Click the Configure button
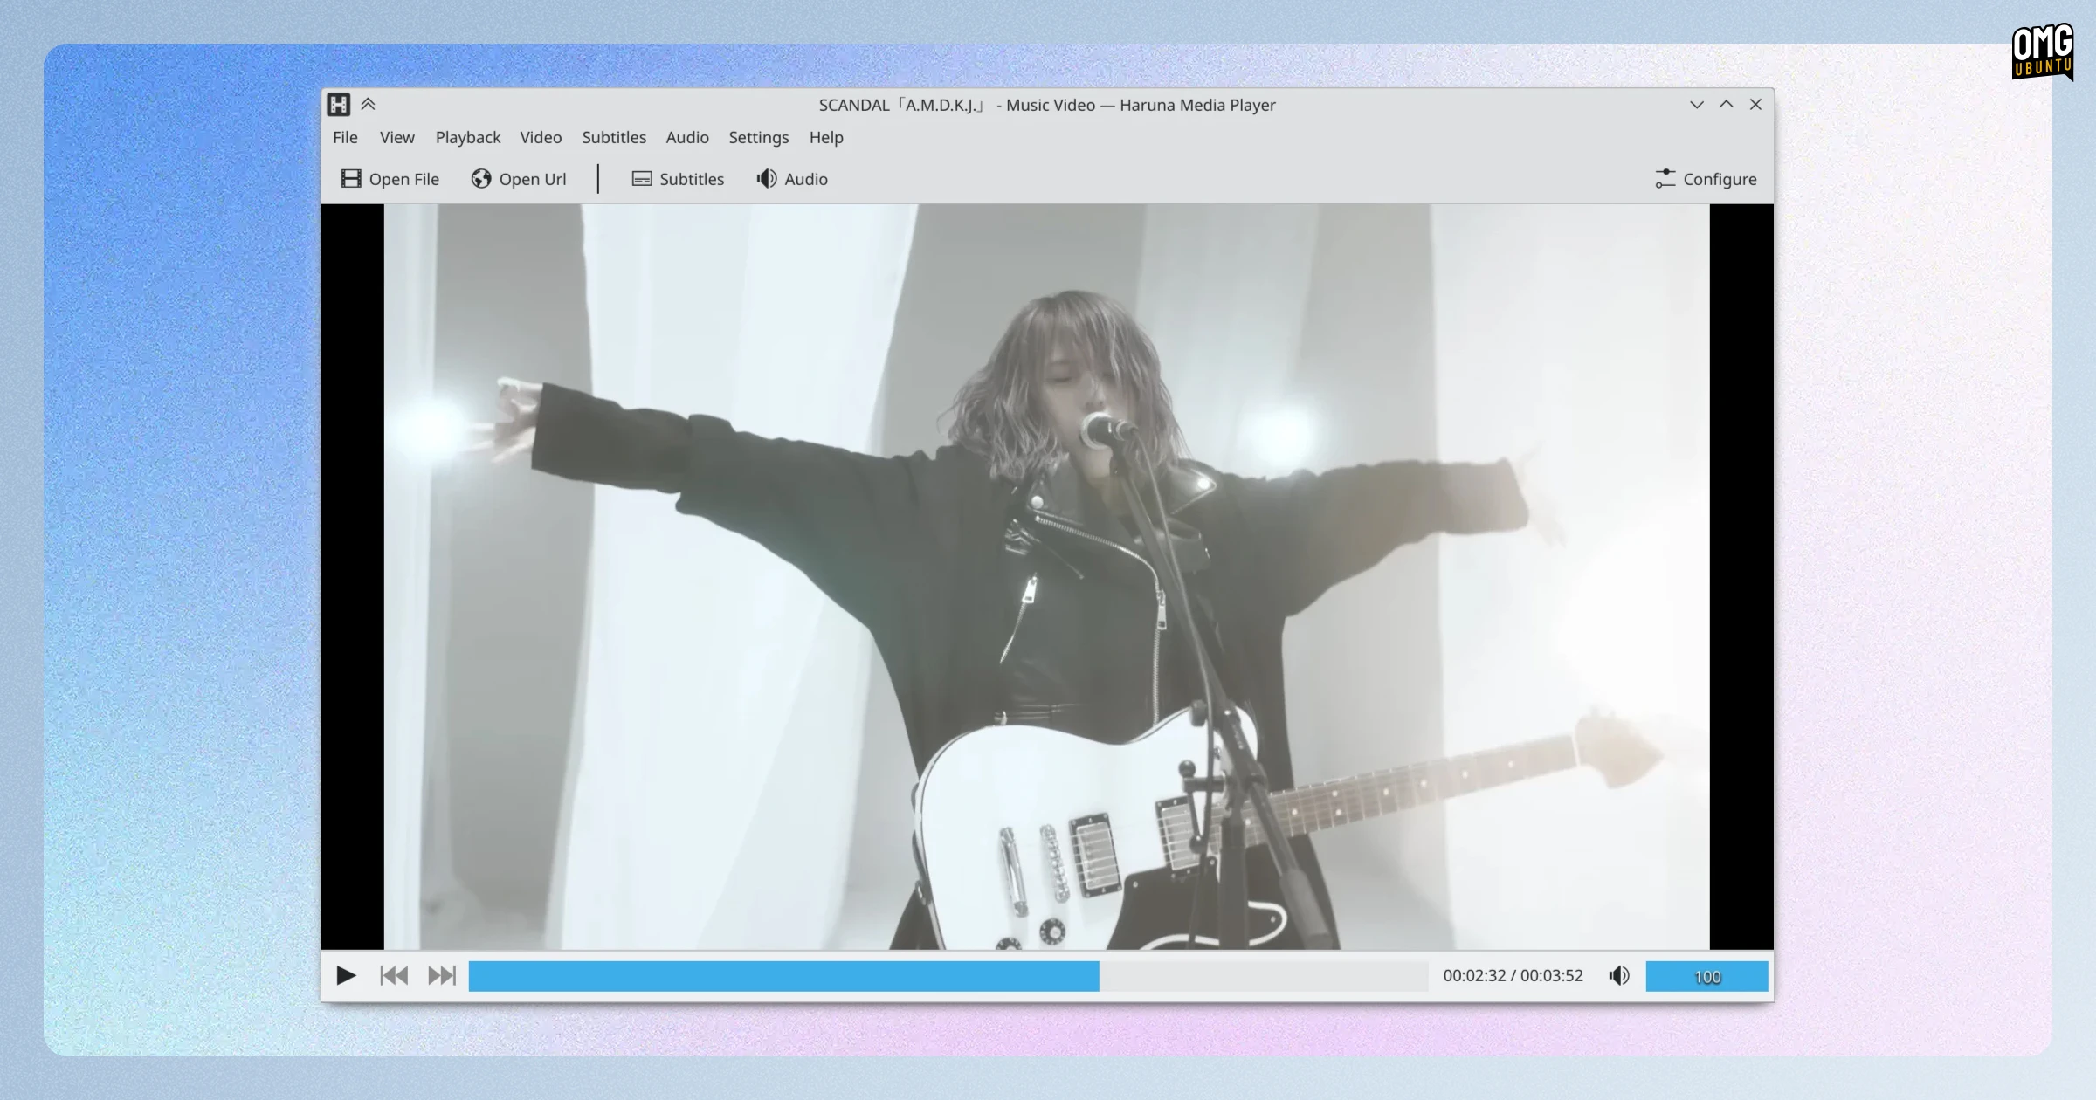The width and height of the screenshot is (2096, 1100). (1706, 179)
